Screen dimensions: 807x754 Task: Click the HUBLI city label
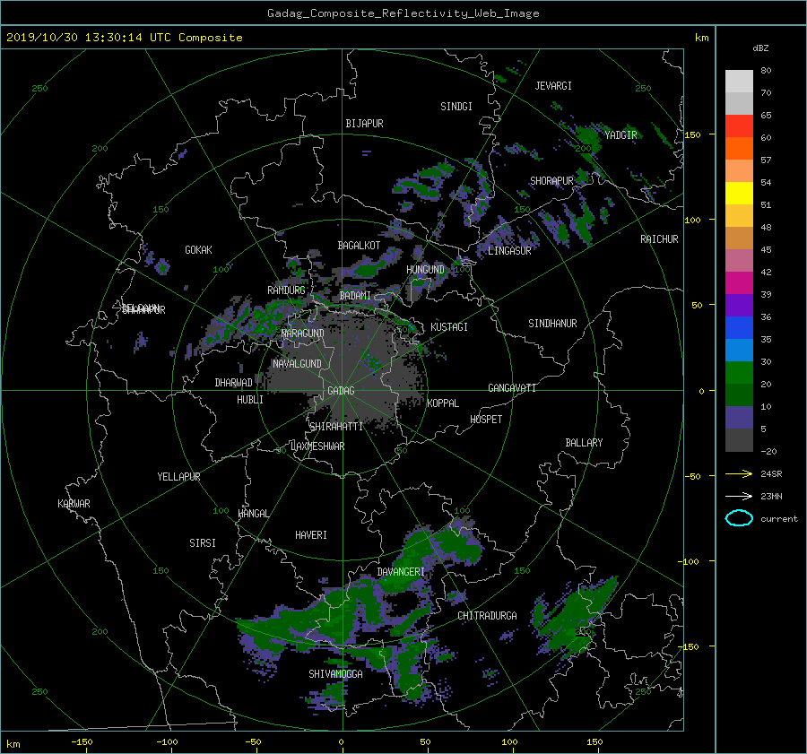(249, 400)
